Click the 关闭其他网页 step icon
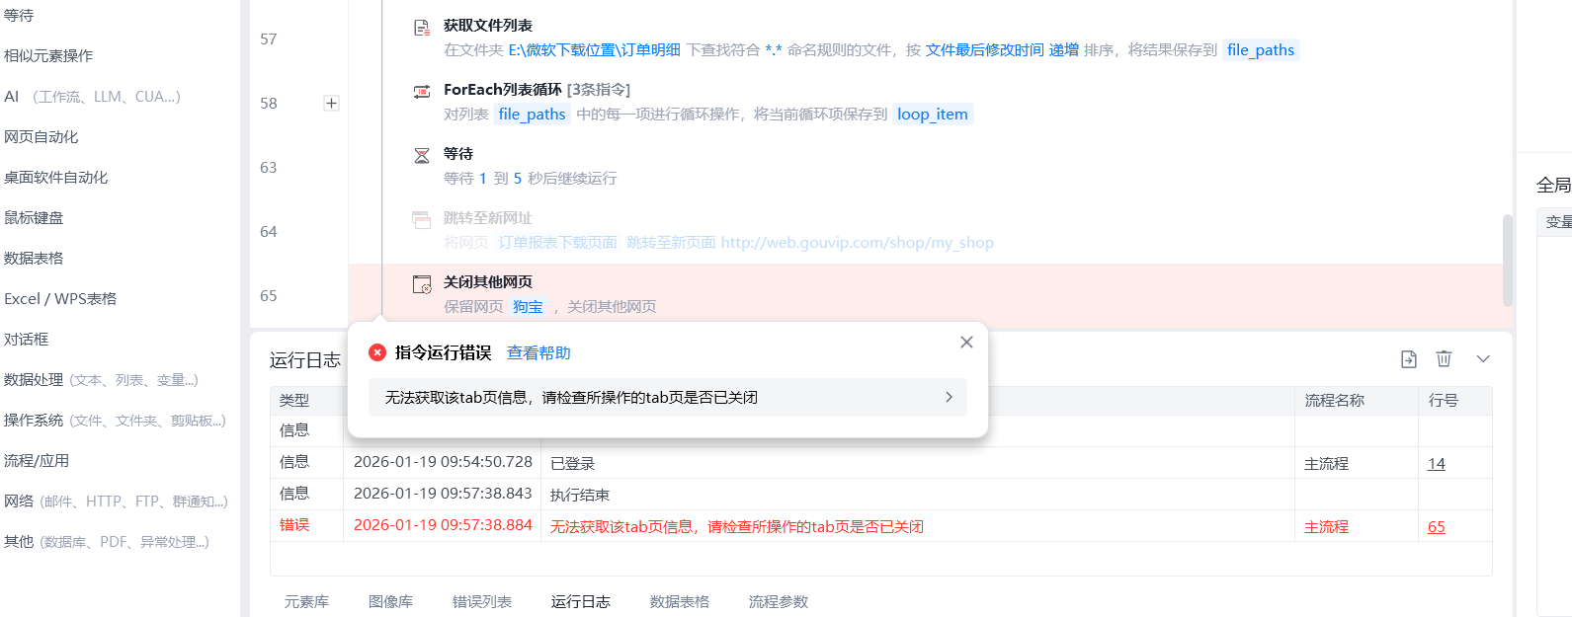The width and height of the screenshot is (1572, 617). pyautogui.click(x=422, y=284)
